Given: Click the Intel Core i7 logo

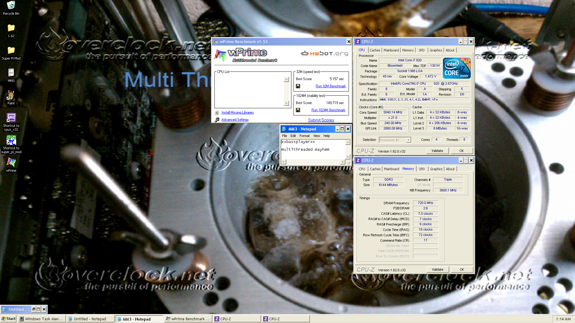Looking at the screenshot, I should pos(457,68).
